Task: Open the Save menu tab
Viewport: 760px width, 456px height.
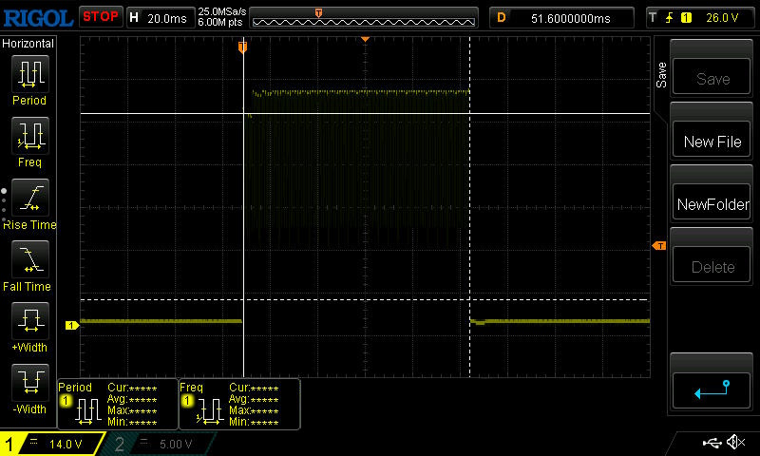Action: (661, 76)
